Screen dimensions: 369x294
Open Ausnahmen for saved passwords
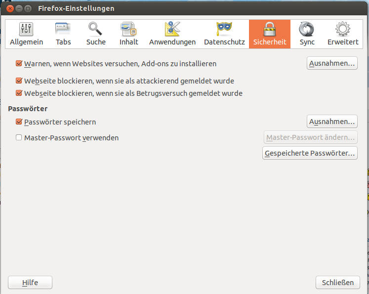(332, 122)
